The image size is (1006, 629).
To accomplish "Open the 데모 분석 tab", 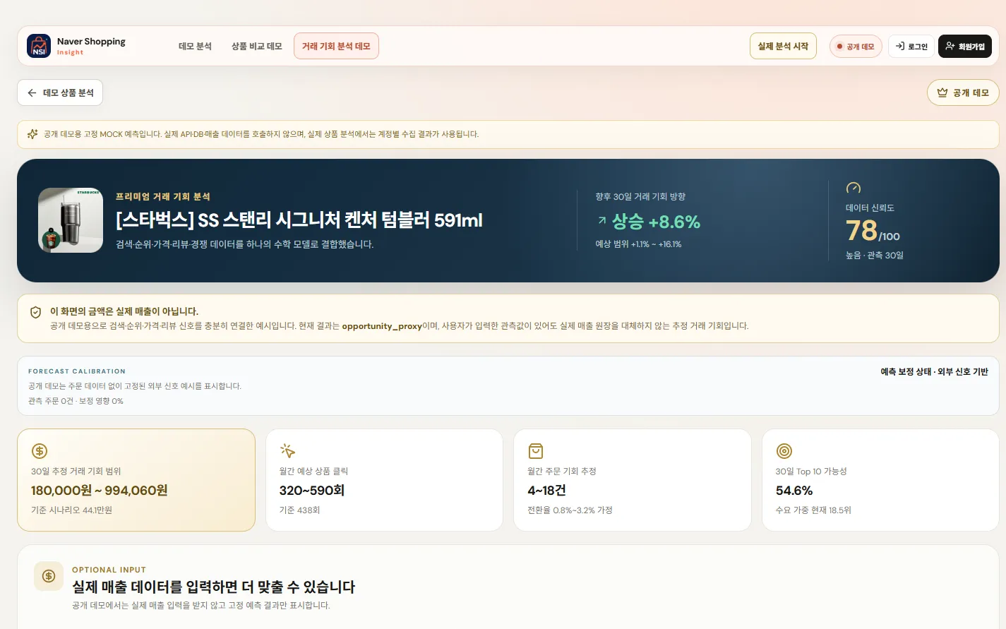I will coord(195,46).
